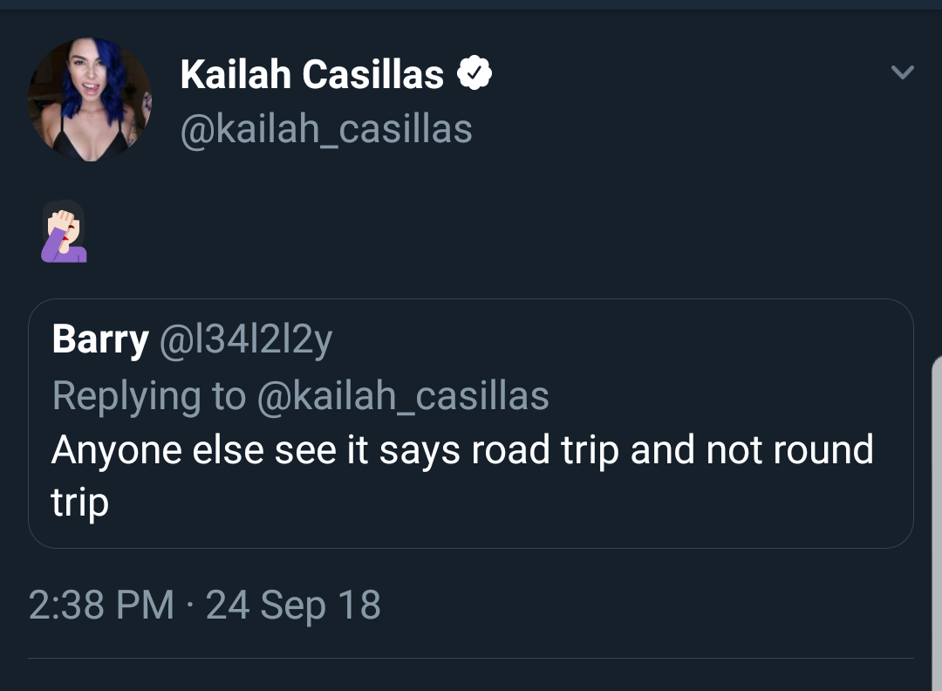The height and width of the screenshot is (691, 942).
Task: Click the scrollbar at the right edge
Action: pyautogui.click(x=937, y=523)
